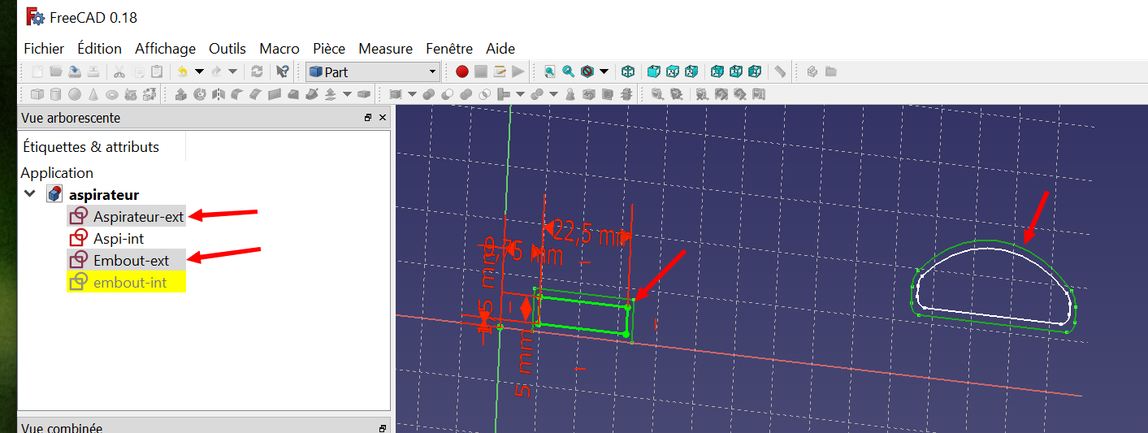Click the Measure distance ruler icon
Viewport: 1148px width, 433px height.
[780, 71]
